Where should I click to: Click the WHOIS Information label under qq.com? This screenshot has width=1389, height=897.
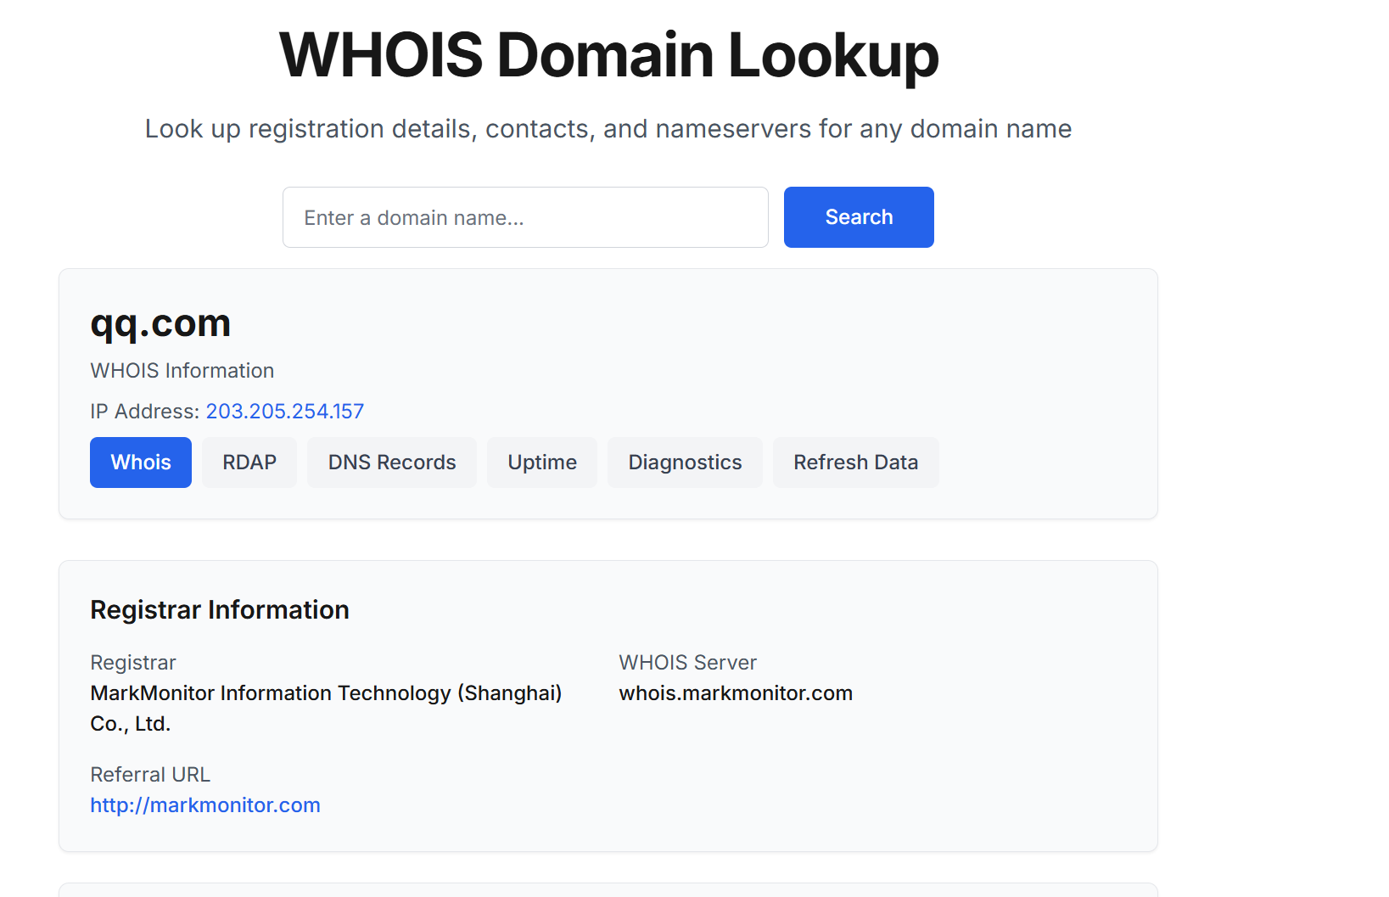(x=182, y=371)
